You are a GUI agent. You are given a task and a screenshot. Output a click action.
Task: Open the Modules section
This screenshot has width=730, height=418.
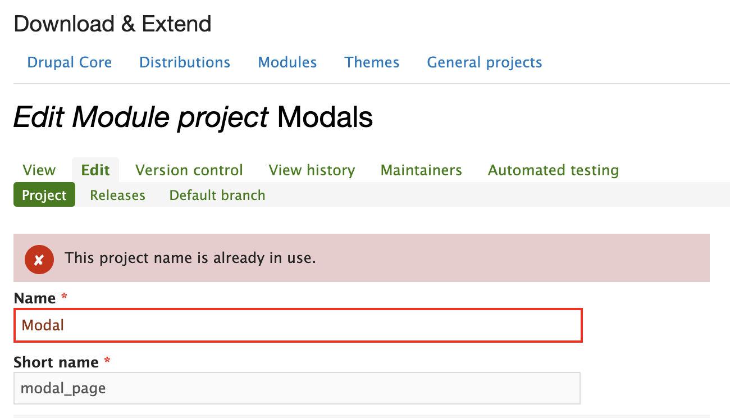click(x=287, y=62)
